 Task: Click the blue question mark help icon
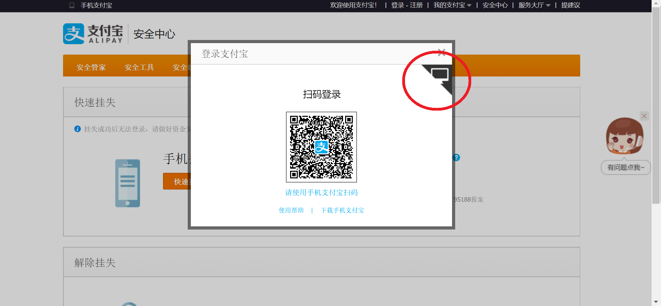pos(456,158)
